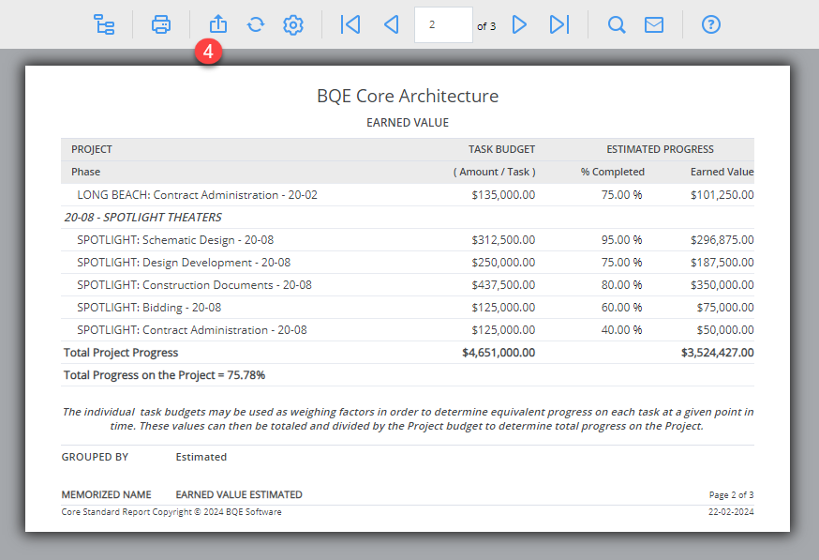Click the % Completed sub-header

(x=613, y=172)
